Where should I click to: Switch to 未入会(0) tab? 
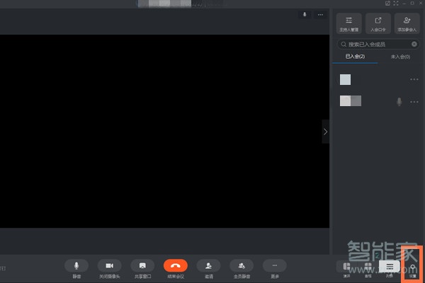400,56
